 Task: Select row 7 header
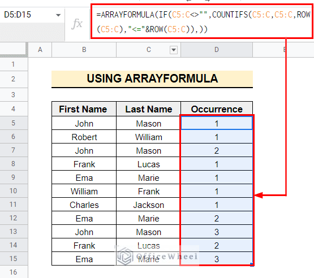point(13,150)
